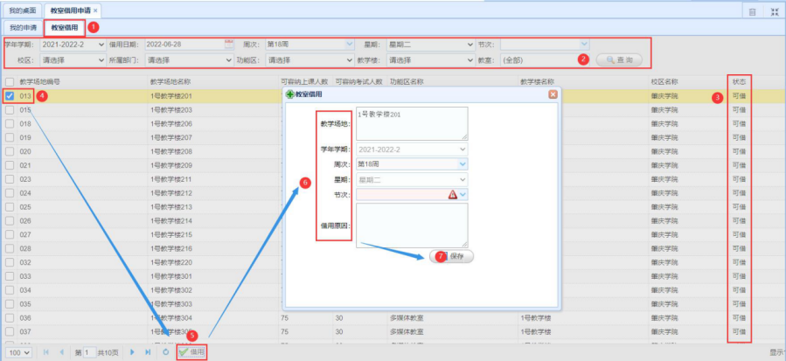786x361 pixels.
Task: Check the checkbox for row 015
Action: point(10,110)
